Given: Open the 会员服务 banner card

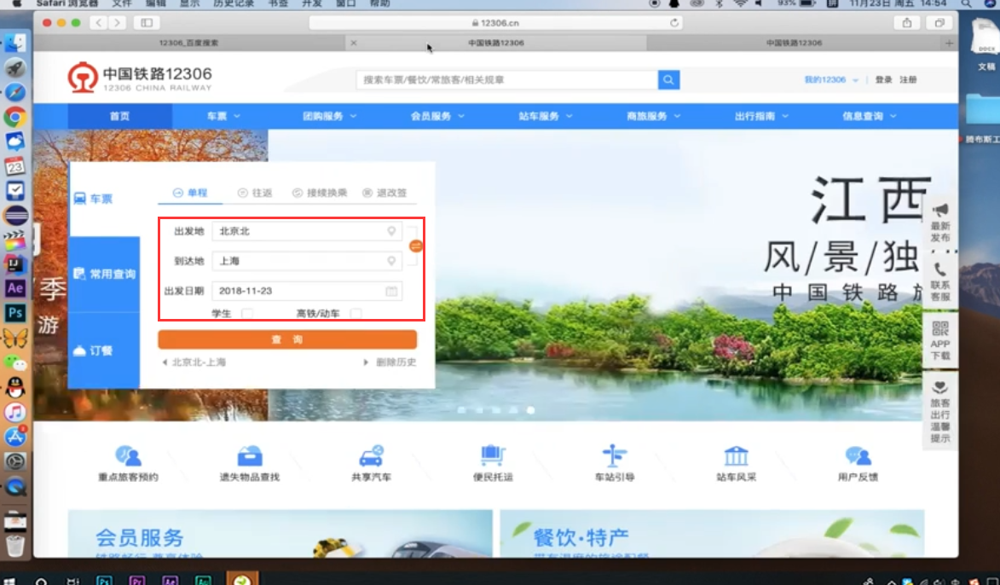Looking at the screenshot, I should pyautogui.click(x=280, y=533).
